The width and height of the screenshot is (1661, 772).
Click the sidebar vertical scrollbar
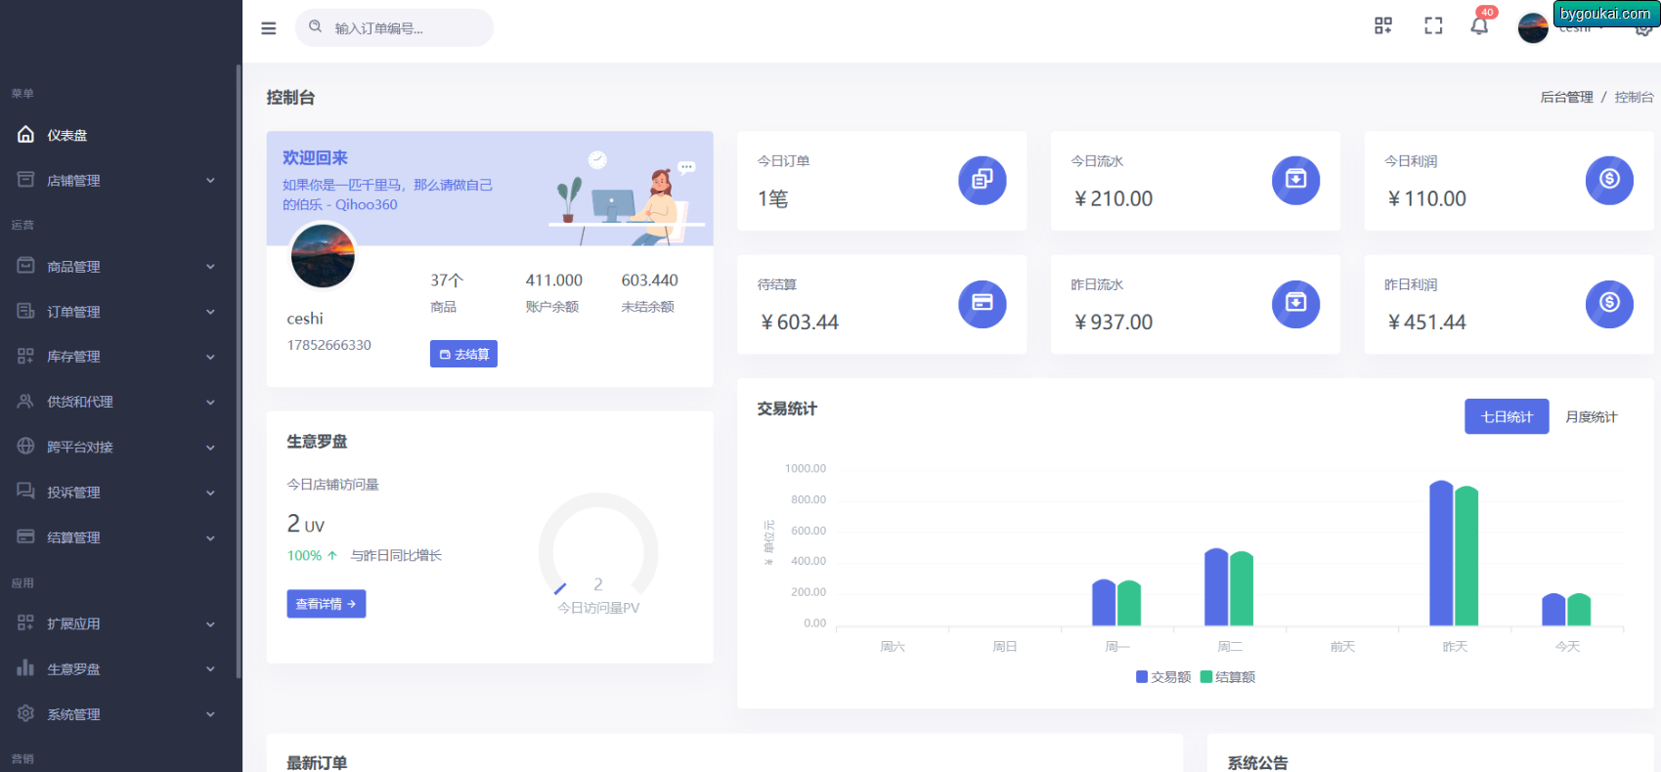[x=239, y=371]
